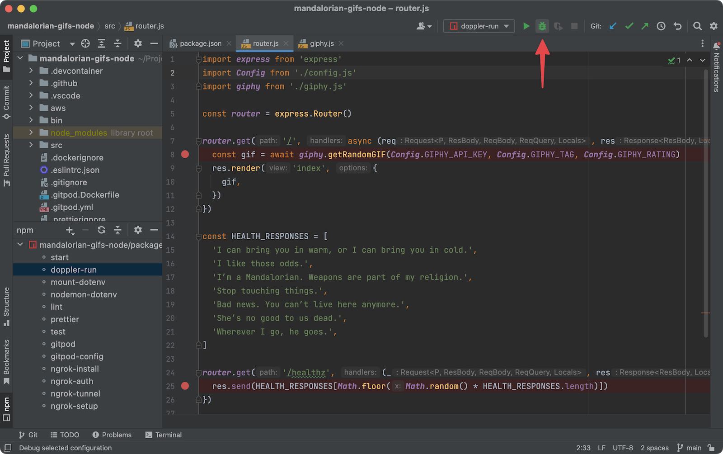Click the src breadcrumb
This screenshot has height=454, width=723.
pyautogui.click(x=110, y=26)
